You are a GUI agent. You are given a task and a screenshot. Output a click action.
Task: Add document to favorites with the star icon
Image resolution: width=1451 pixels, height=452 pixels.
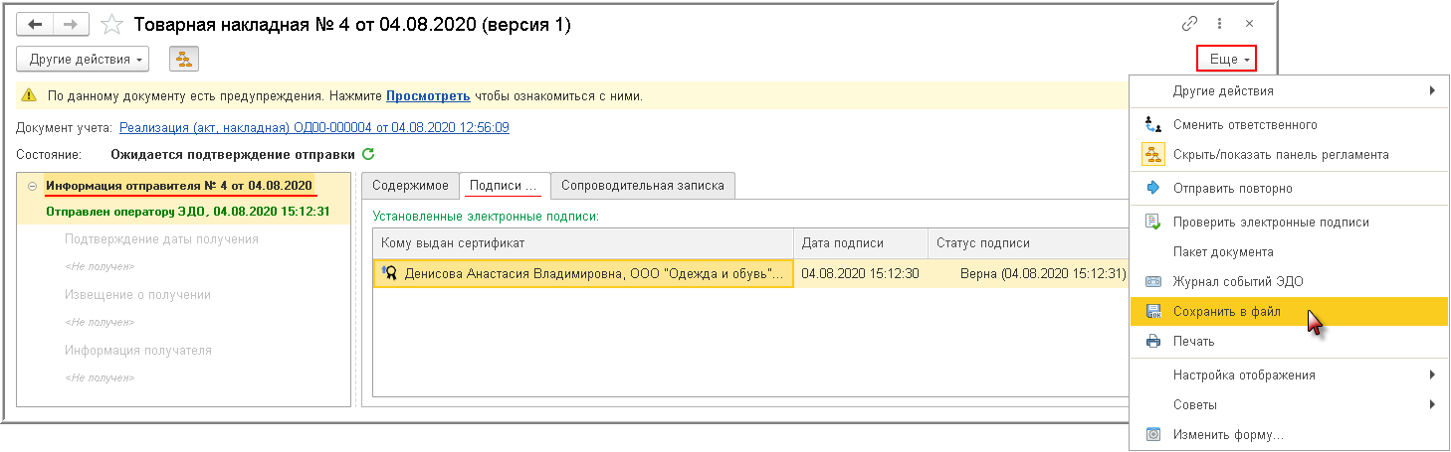pyautogui.click(x=112, y=24)
